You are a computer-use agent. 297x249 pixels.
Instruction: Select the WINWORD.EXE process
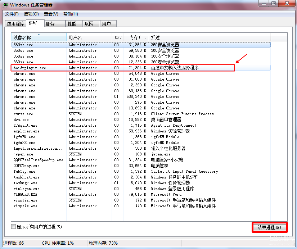pyautogui.click(x=141, y=194)
